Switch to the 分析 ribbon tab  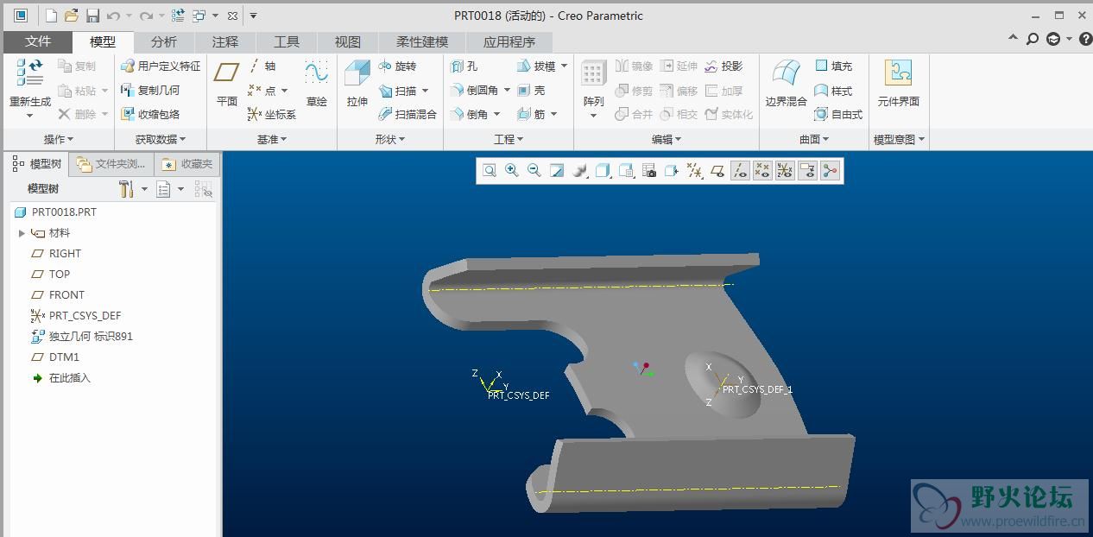pos(163,41)
